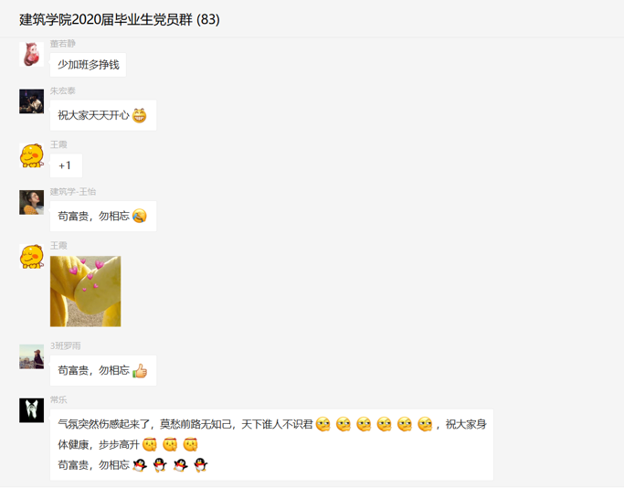Click 王霞's avatar next to the image message
This screenshot has height=488, width=624.
point(31,257)
